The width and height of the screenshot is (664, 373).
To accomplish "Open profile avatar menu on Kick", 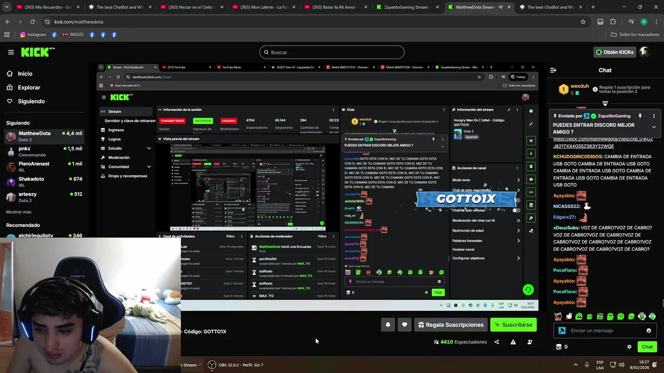I will click(644, 52).
